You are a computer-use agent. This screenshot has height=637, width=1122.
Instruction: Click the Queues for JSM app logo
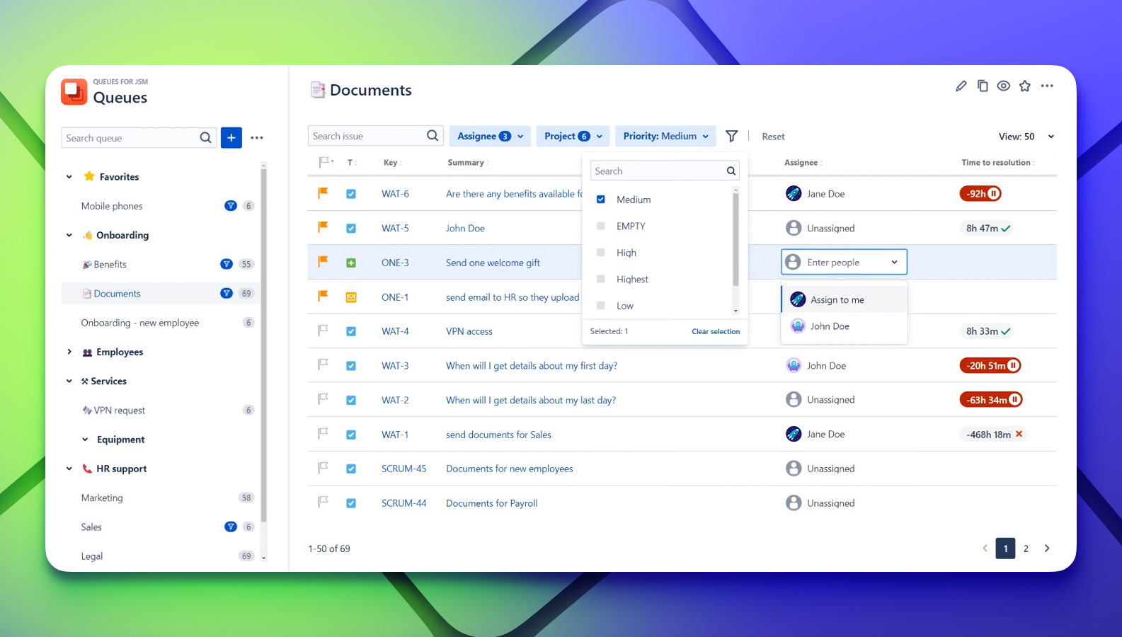pos(74,92)
